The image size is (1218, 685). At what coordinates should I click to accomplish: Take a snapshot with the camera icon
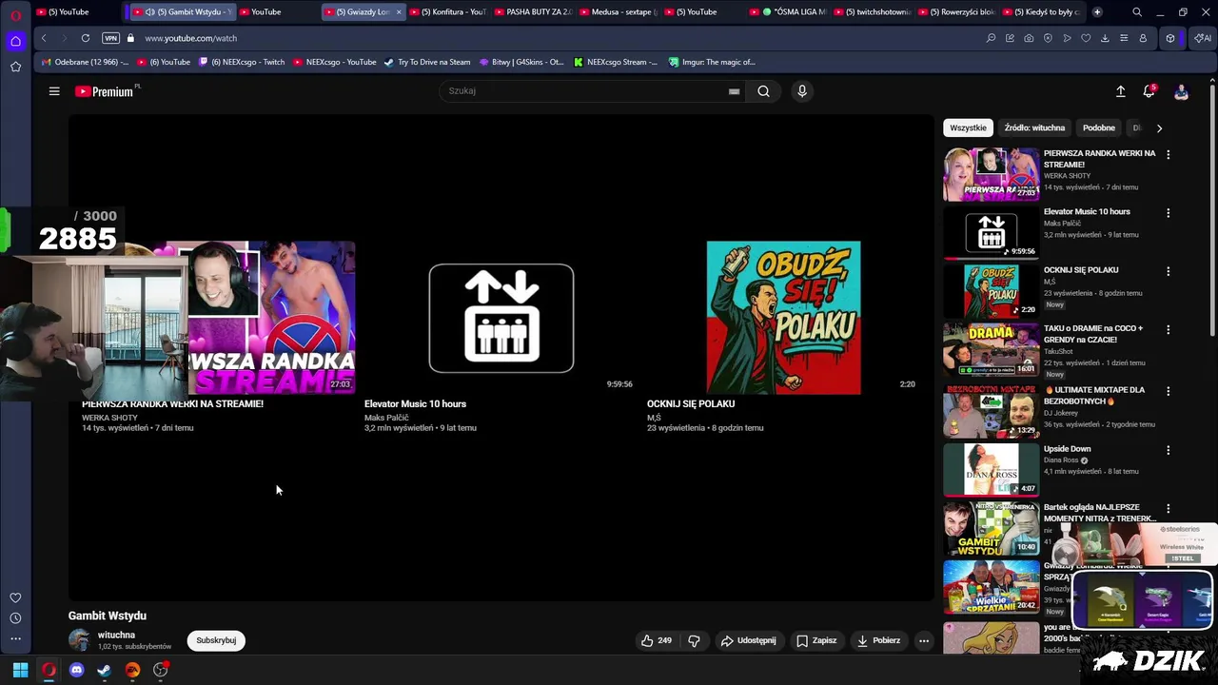point(1029,38)
